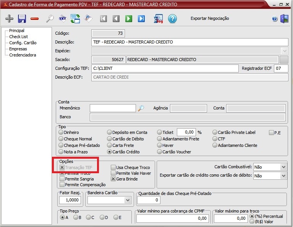Click the red minus delete icon

click(34, 19)
